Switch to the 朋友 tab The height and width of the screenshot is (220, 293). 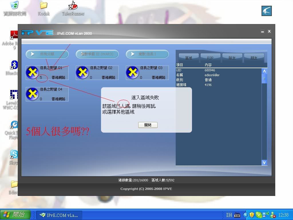[x=254, y=58]
